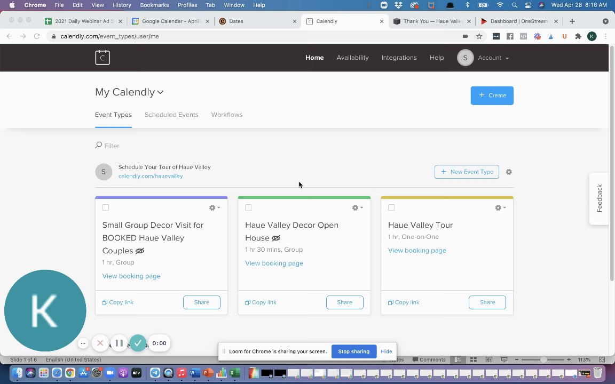Reload the Calendly page
Viewport: 615px width, 384px height.
tap(37, 36)
